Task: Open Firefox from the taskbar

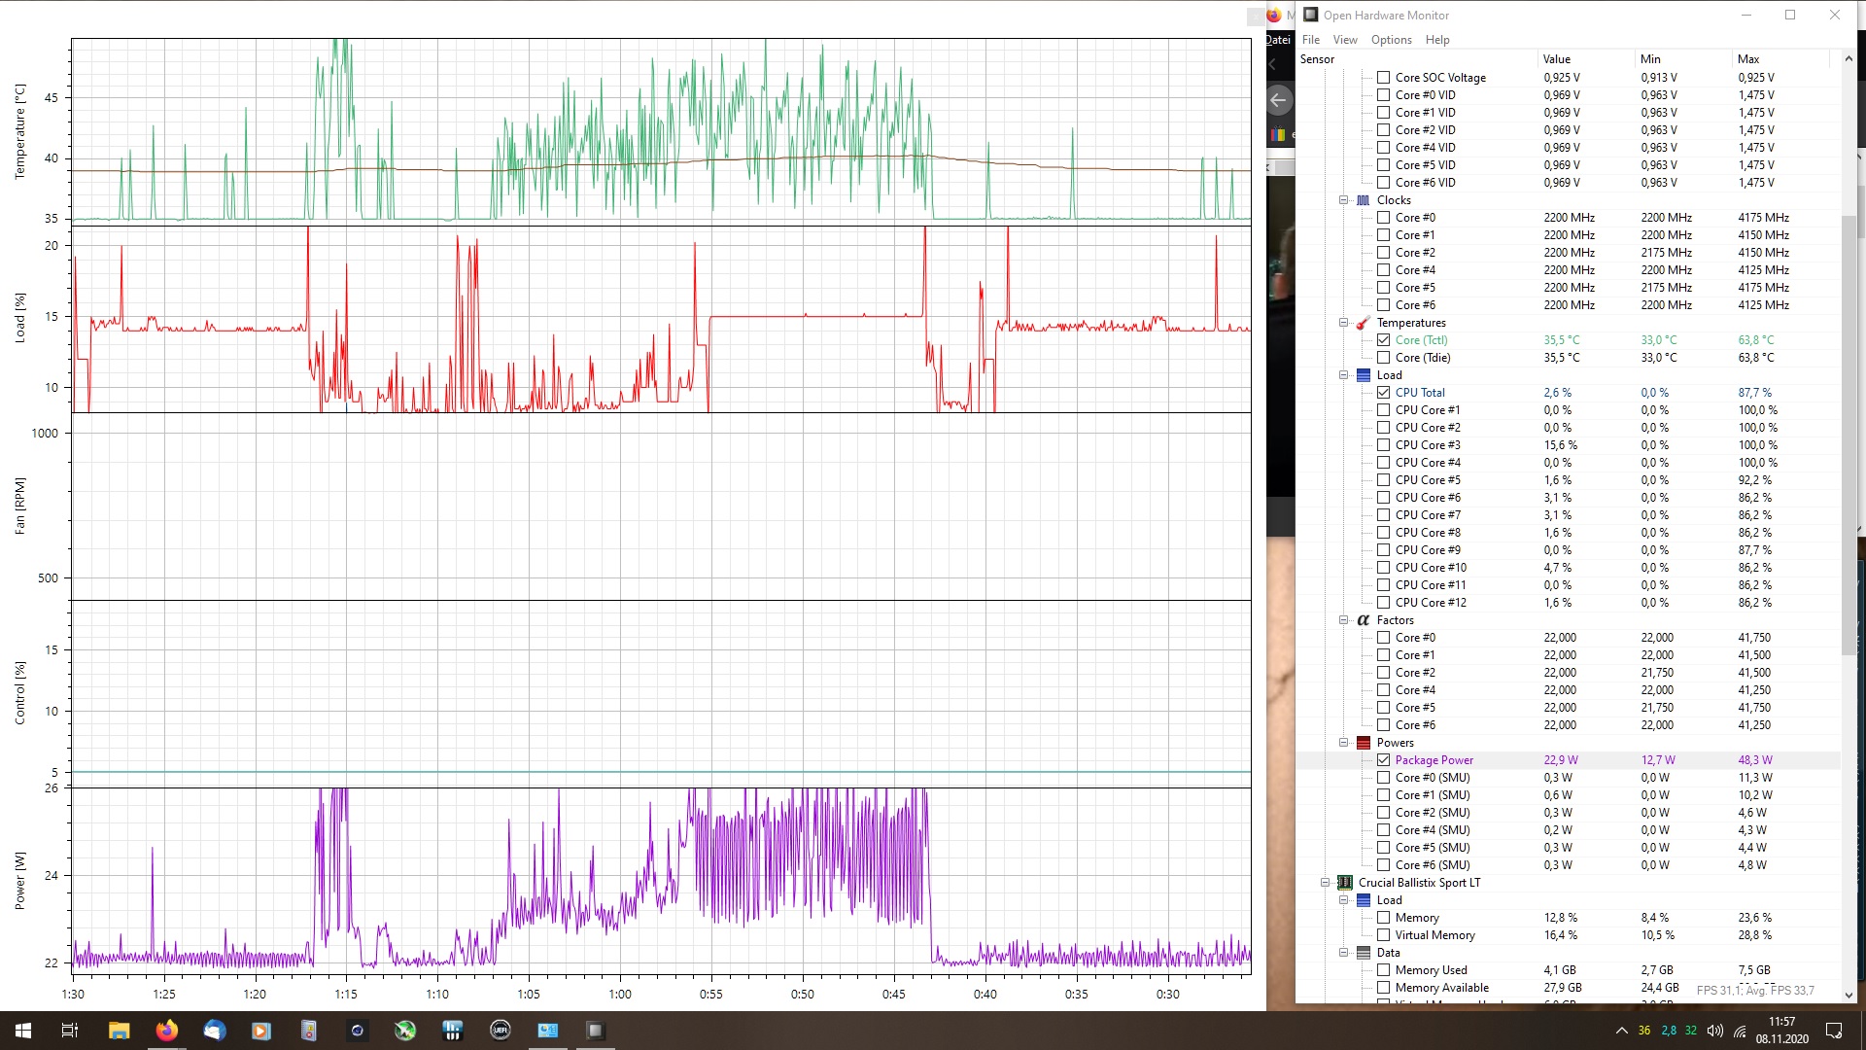Action: (167, 1031)
